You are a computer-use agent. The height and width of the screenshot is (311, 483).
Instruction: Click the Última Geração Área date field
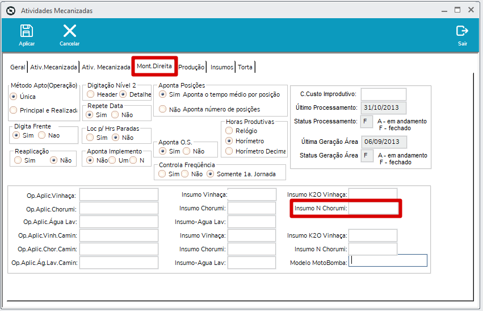(384, 142)
